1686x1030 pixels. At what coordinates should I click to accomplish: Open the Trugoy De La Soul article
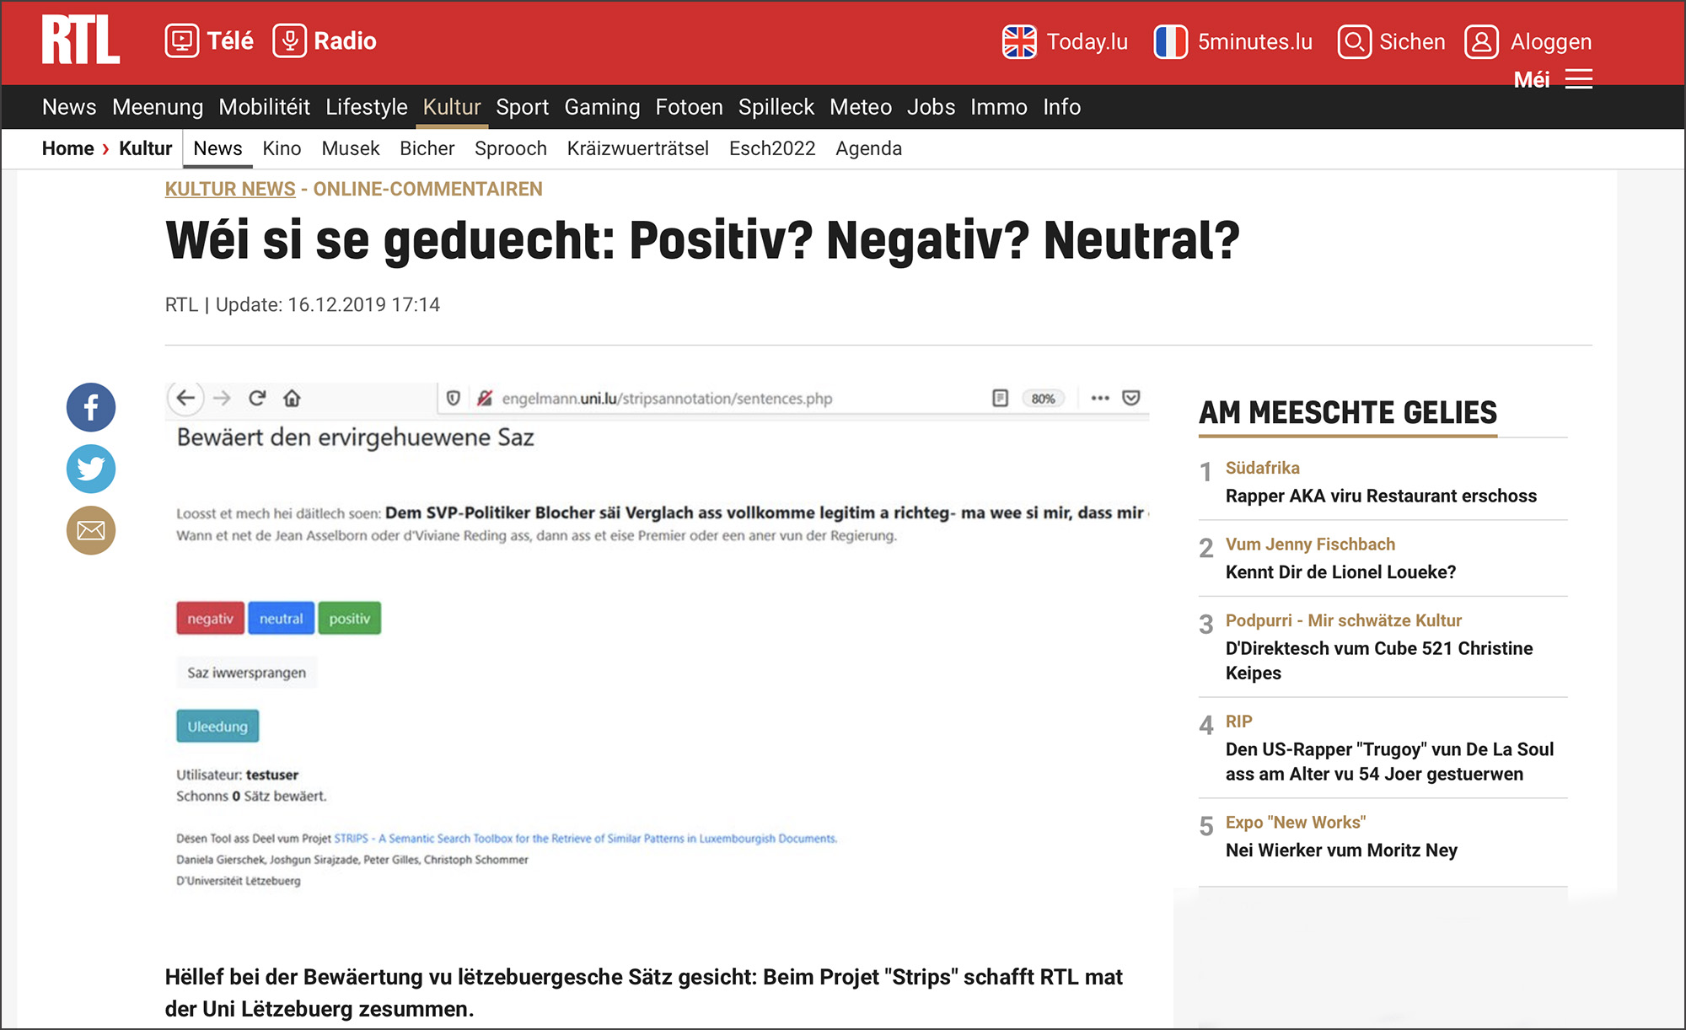click(x=1389, y=761)
